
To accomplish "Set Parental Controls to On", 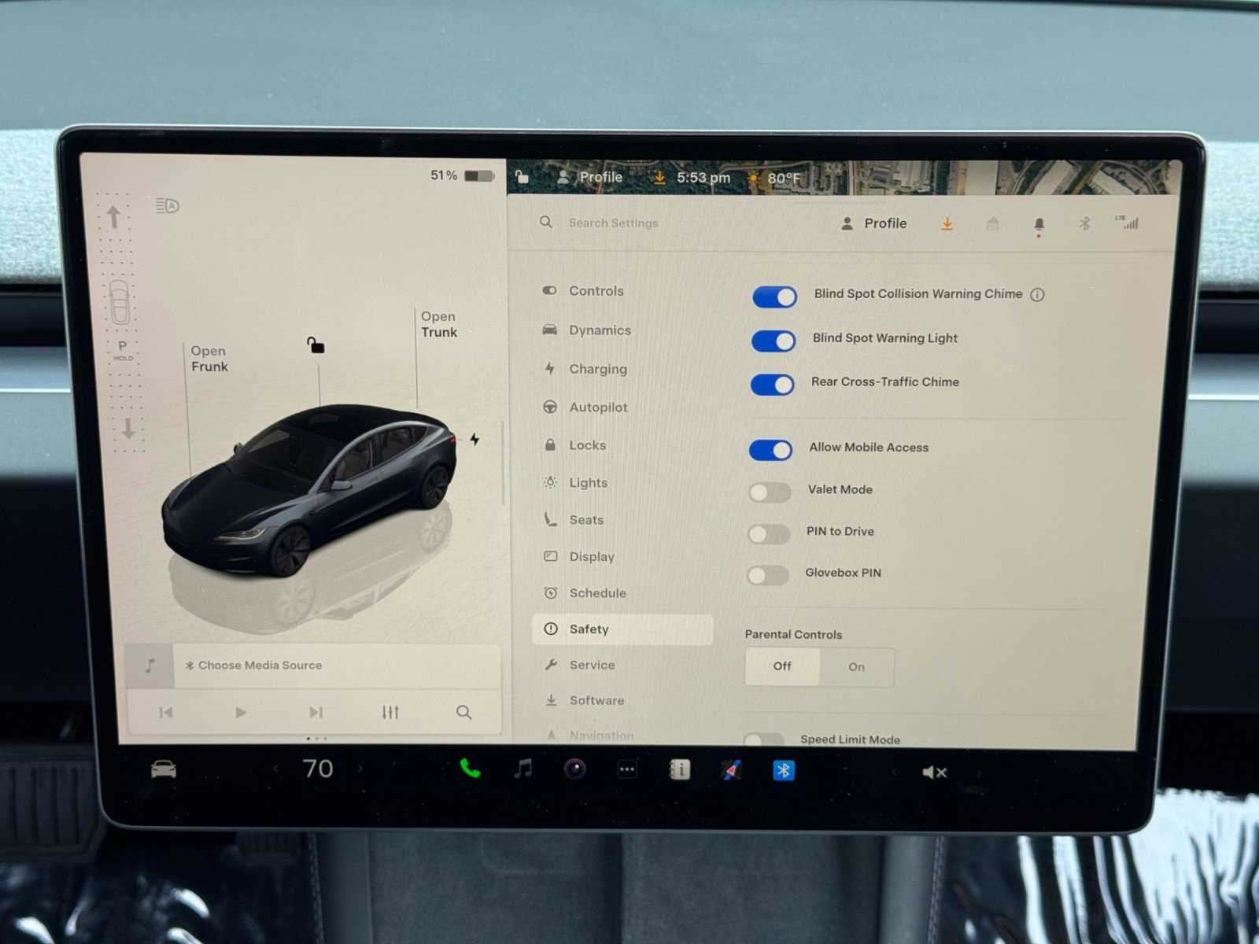I will click(856, 667).
